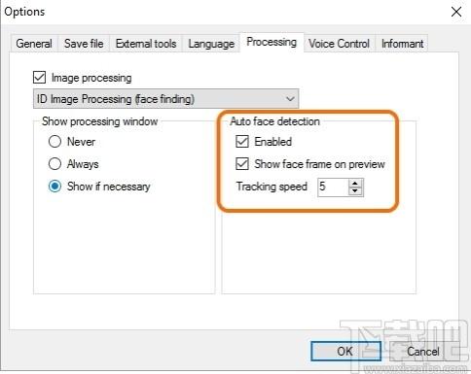Screen dimensions: 471x374
Task: Go to the External tools tab
Action: tap(146, 44)
